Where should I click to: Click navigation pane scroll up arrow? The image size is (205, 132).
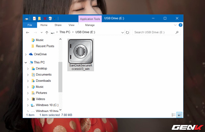61,39
